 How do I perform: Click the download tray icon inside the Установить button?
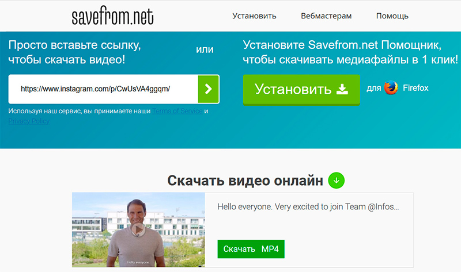coord(342,89)
